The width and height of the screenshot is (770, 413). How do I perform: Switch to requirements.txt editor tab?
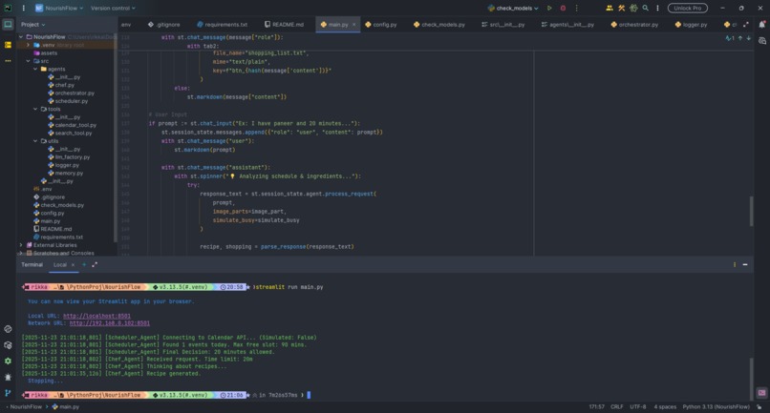point(222,25)
